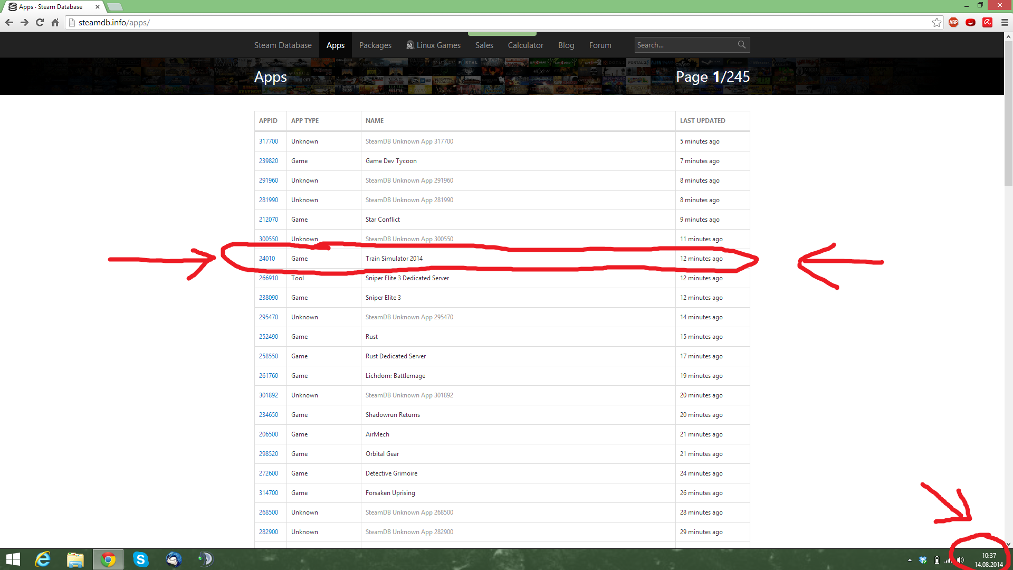The image size is (1013, 570).
Task: Click the vertical page scrollbar thumb
Action: click(x=1008, y=113)
